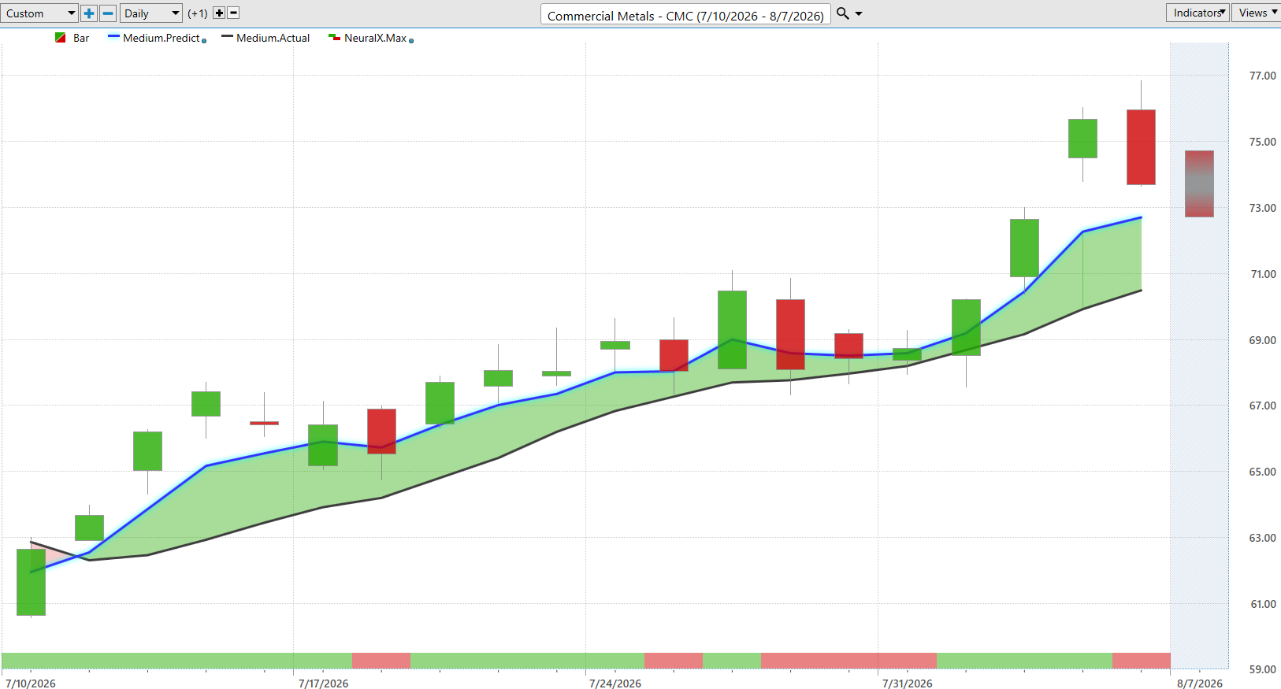Image resolution: width=1281 pixels, height=689 pixels.
Task: Click the 67.00 price axis label
Action: [1263, 406]
